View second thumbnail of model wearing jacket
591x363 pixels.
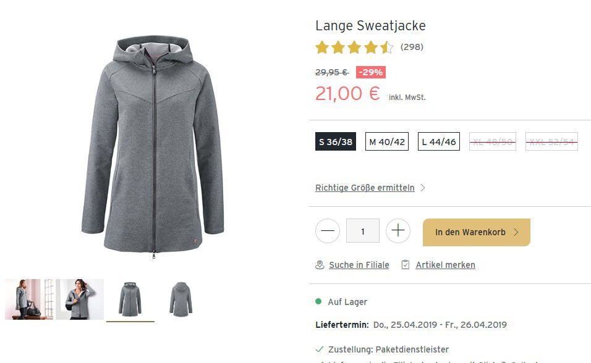coord(80,299)
